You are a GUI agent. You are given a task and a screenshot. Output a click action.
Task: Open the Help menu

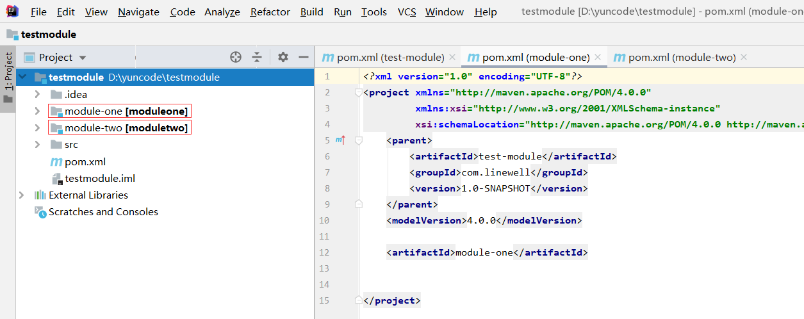[486, 12]
